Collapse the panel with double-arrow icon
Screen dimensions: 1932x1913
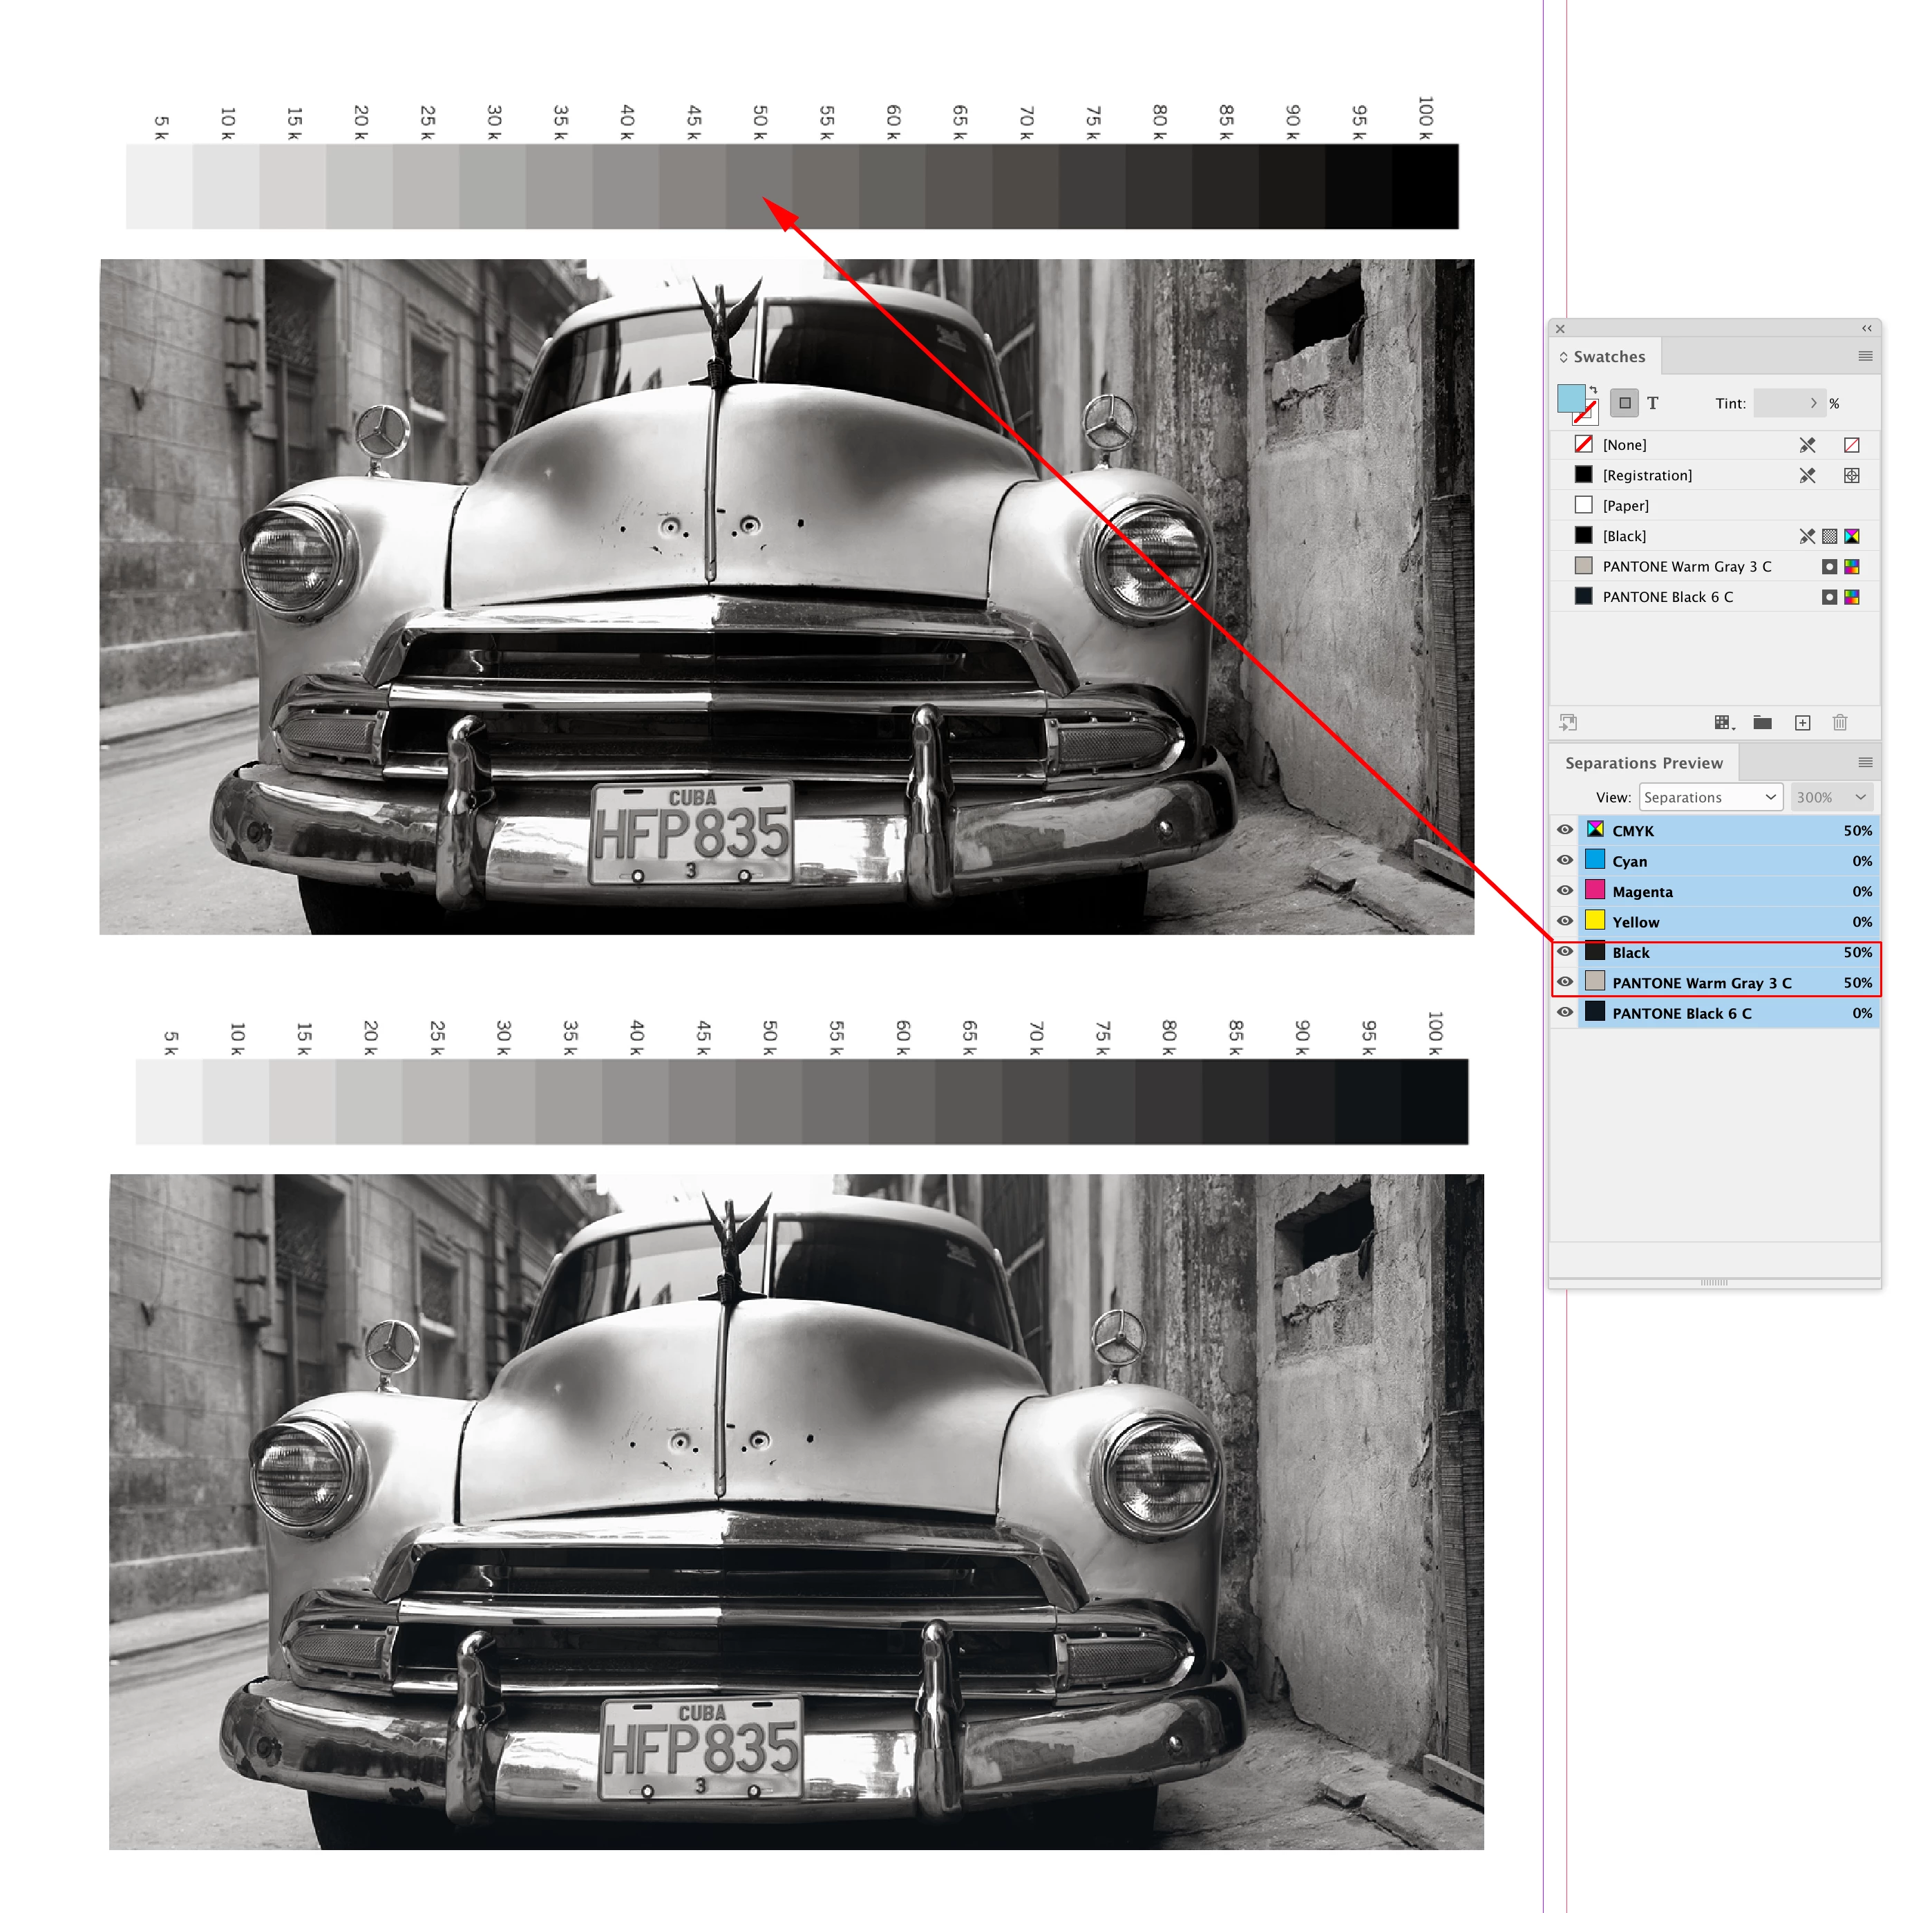point(1866,328)
